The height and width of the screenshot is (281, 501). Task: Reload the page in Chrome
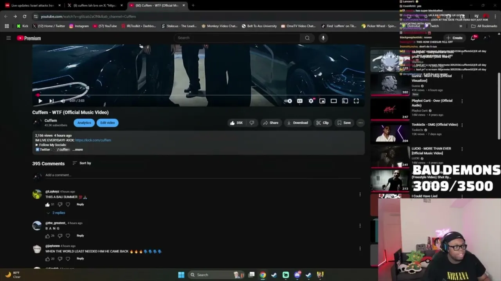click(24, 16)
